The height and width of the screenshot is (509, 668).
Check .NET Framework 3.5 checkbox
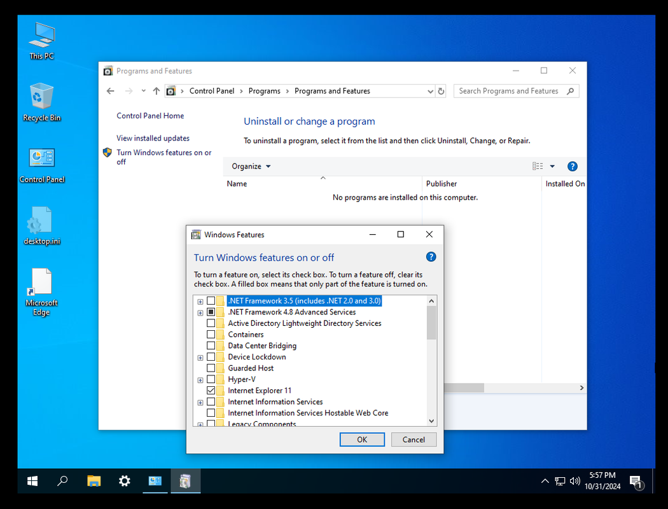(211, 301)
